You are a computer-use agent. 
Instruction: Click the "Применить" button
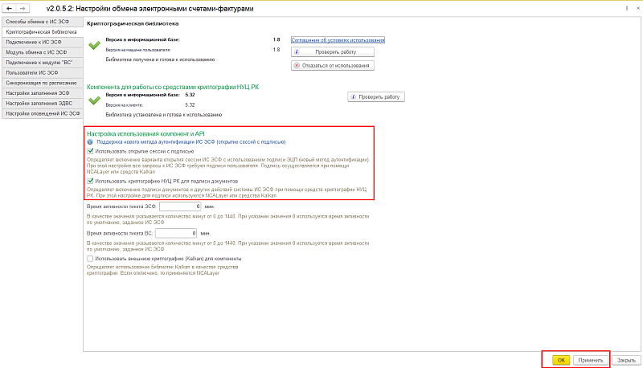(589, 360)
